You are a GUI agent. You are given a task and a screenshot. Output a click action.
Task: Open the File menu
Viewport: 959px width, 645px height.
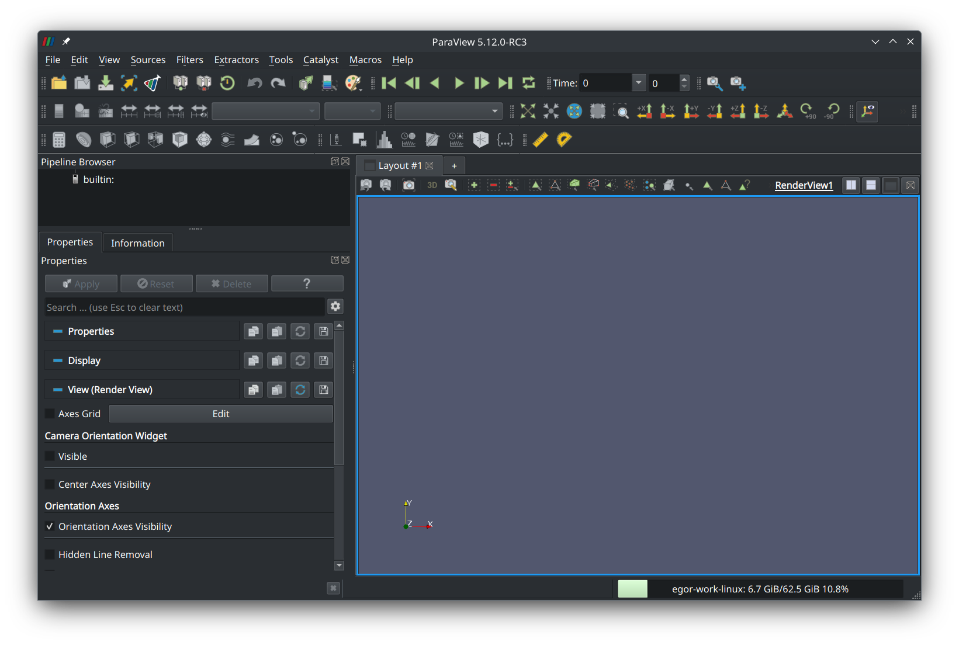tap(53, 60)
